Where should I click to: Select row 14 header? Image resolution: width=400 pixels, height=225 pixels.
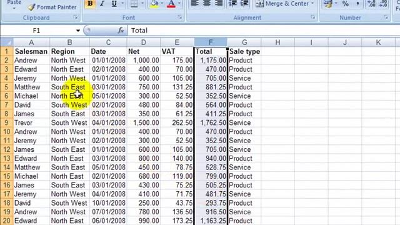pyautogui.click(x=7, y=167)
